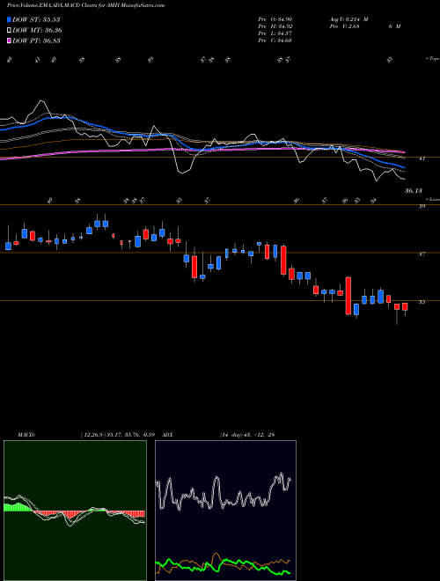This screenshot has width=440, height=581.
Task: Click the '<Lows' marker label
Action: pyautogui.click(x=432, y=199)
